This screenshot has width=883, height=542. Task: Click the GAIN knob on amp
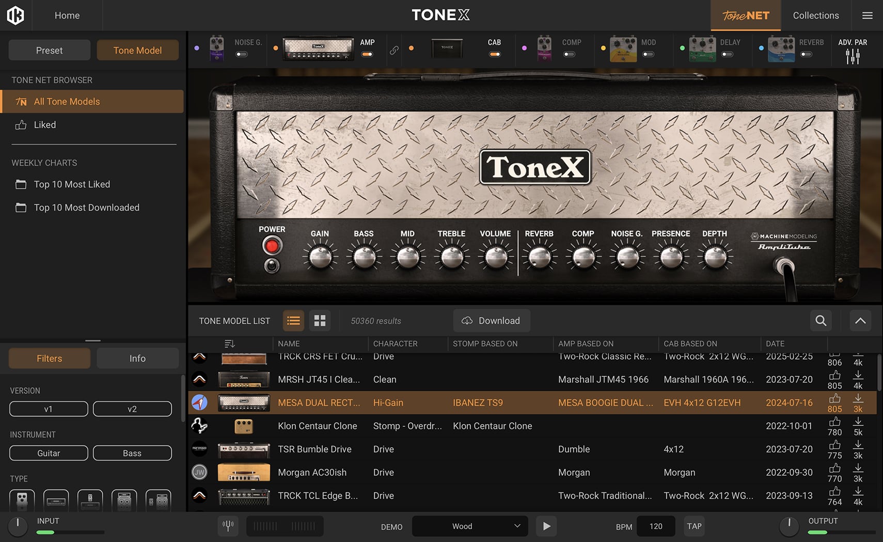tap(320, 257)
